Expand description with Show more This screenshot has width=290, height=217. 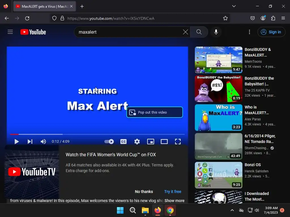[174, 201]
